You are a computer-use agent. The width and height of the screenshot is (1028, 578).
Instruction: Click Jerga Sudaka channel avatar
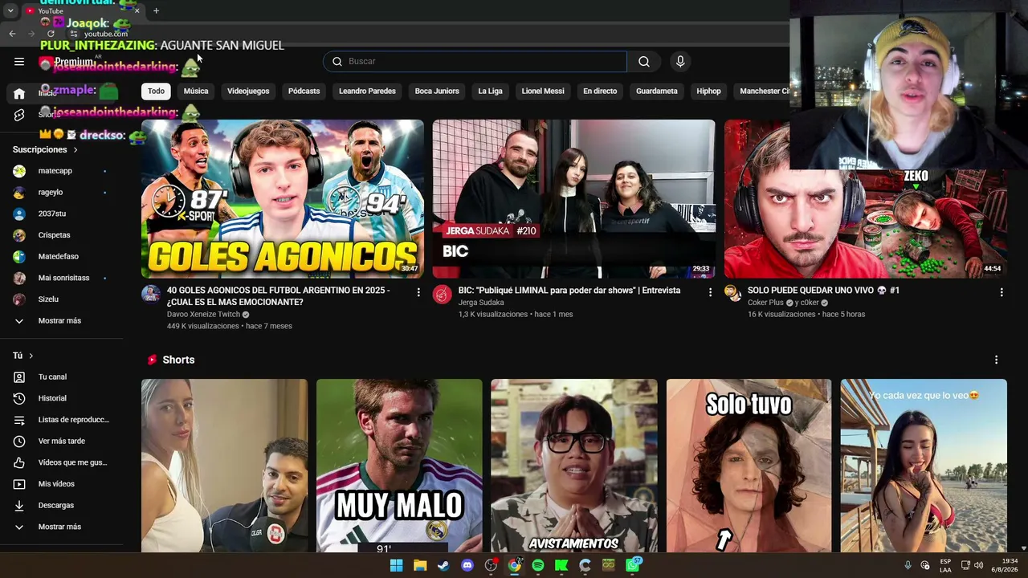coord(443,294)
